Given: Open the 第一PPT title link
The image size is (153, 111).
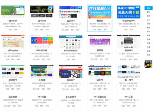Looking at the screenshot, I should [x=129, y=80].
